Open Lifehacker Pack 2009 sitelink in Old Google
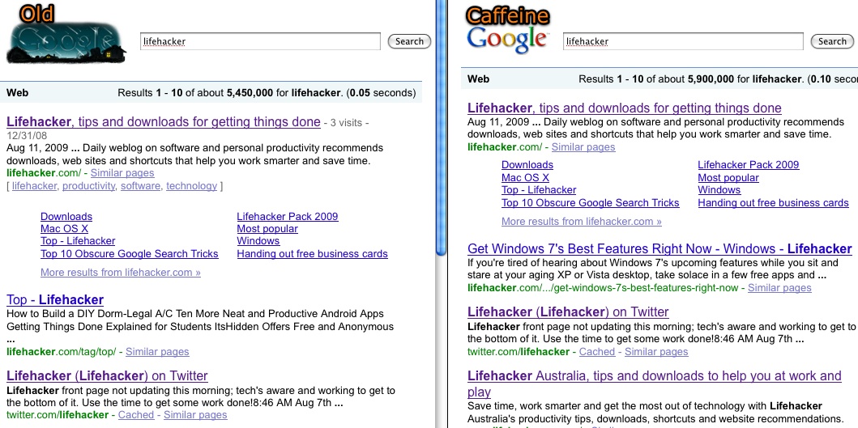This screenshot has width=858, height=428. [288, 217]
